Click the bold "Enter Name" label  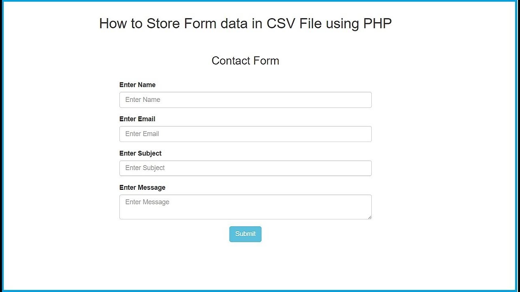(137, 85)
